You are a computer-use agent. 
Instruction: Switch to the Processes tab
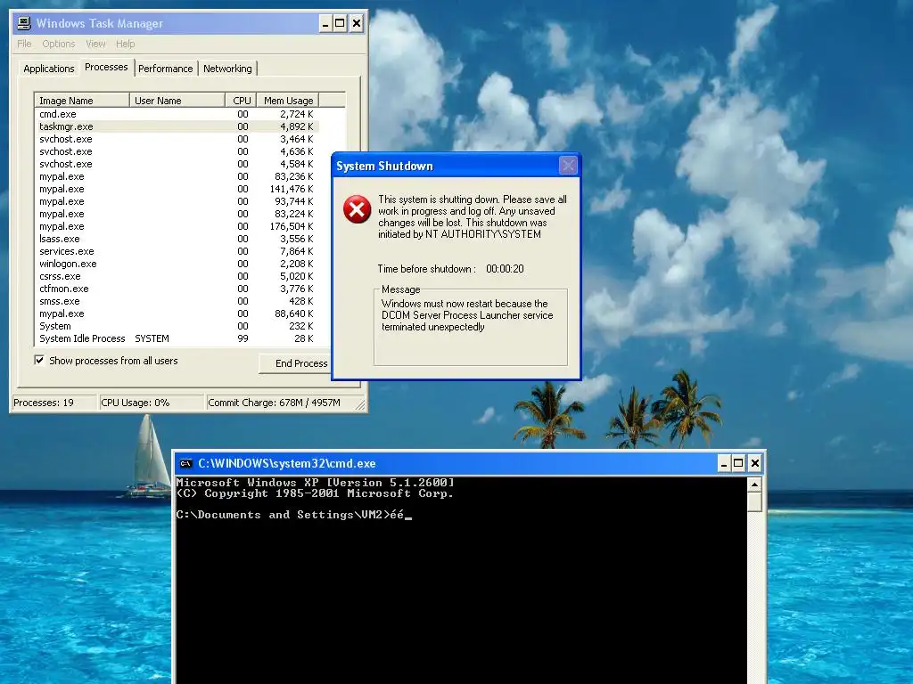(x=106, y=67)
